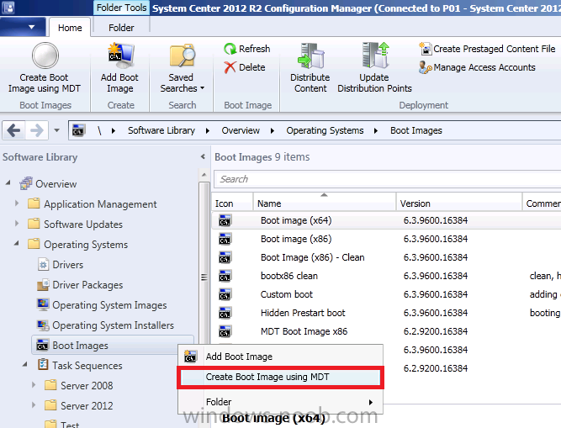This screenshot has height=428, width=561.
Task: Collapse the Operating Systems tree node
Action: 17,244
